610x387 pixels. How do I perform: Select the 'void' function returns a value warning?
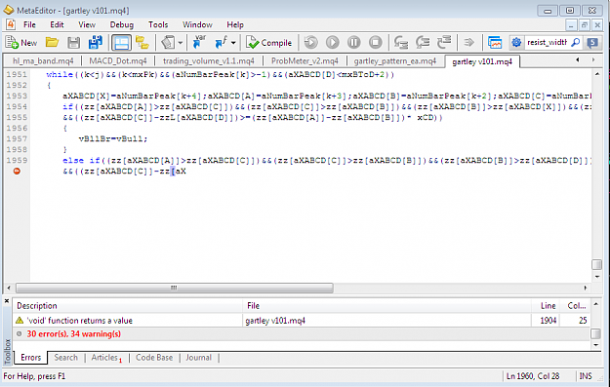[x=302, y=321]
